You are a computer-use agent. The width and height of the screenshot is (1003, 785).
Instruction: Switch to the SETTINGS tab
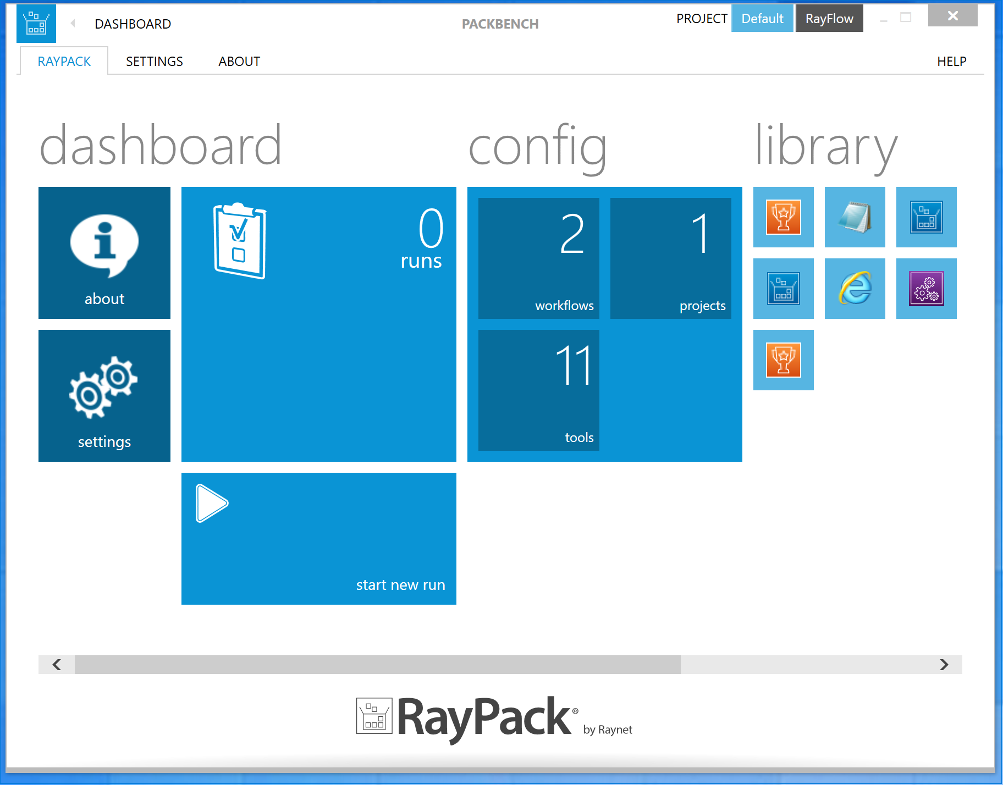point(155,61)
